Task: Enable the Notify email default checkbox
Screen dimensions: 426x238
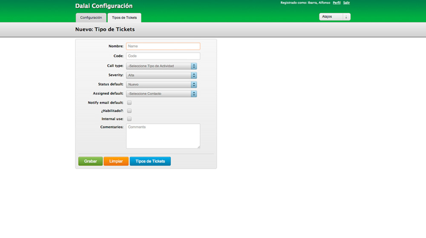Action: (130, 102)
